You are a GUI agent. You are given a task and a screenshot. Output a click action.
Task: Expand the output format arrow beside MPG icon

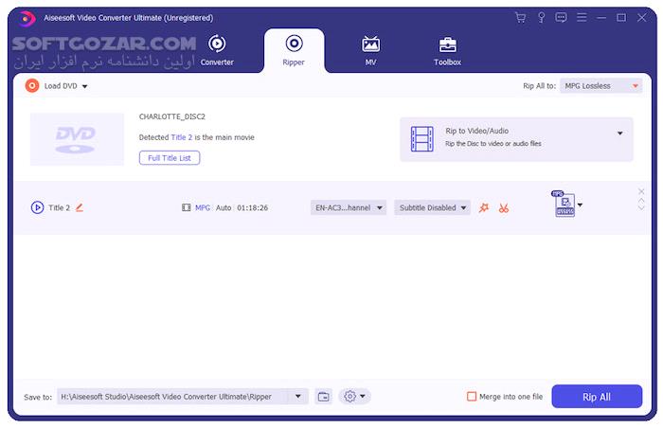(580, 205)
